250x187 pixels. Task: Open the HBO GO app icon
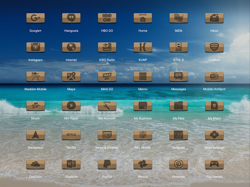(x=107, y=18)
